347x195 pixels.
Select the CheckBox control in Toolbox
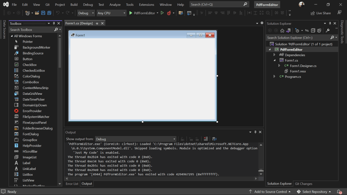pos(29,65)
